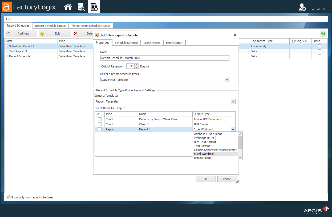This screenshot has height=217, width=332.
Task: Choose Comma Separated Values Format output
Action: pos(215,150)
